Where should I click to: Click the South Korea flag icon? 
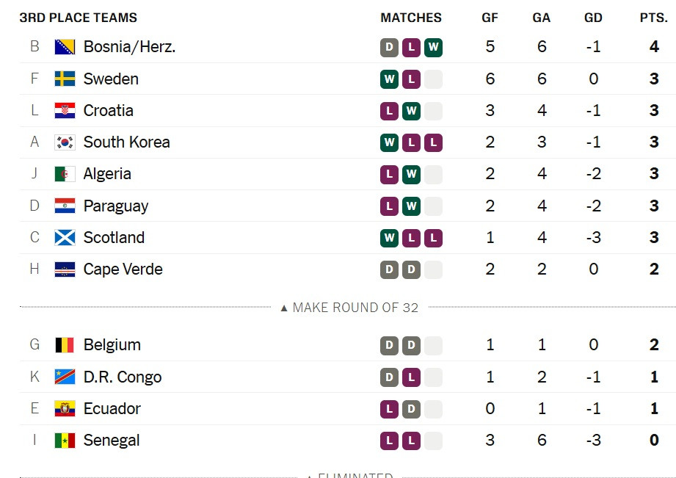coord(65,142)
